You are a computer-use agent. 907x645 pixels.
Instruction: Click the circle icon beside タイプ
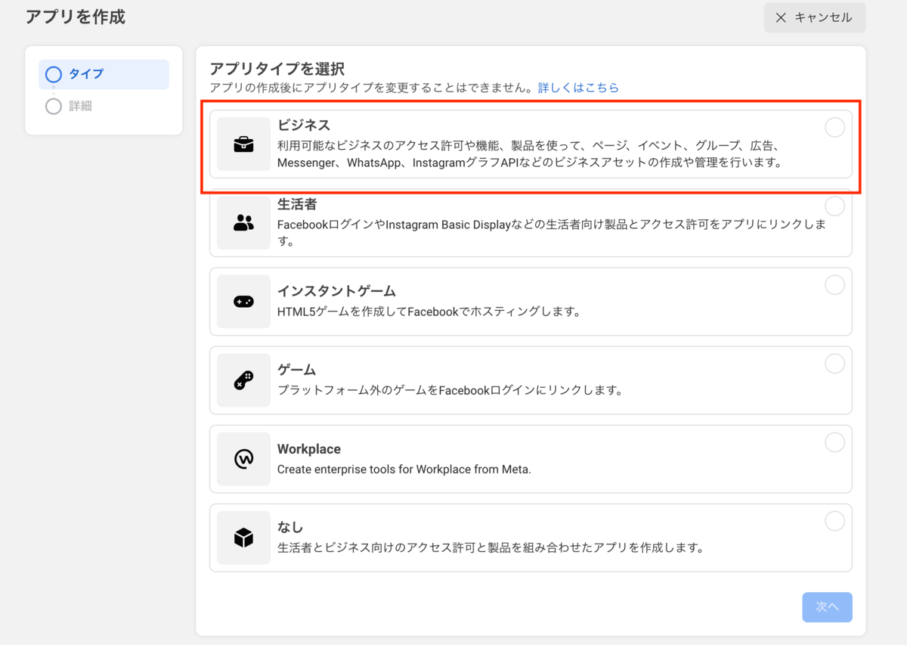click(53, 74)
